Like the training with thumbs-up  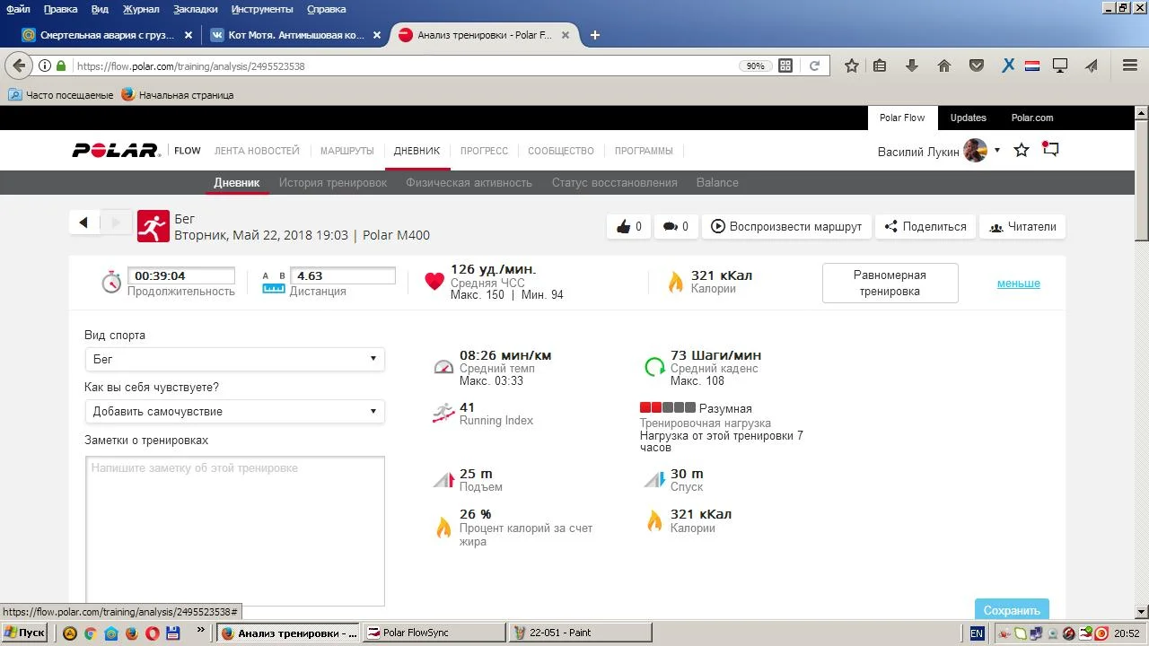click(628, 226)
